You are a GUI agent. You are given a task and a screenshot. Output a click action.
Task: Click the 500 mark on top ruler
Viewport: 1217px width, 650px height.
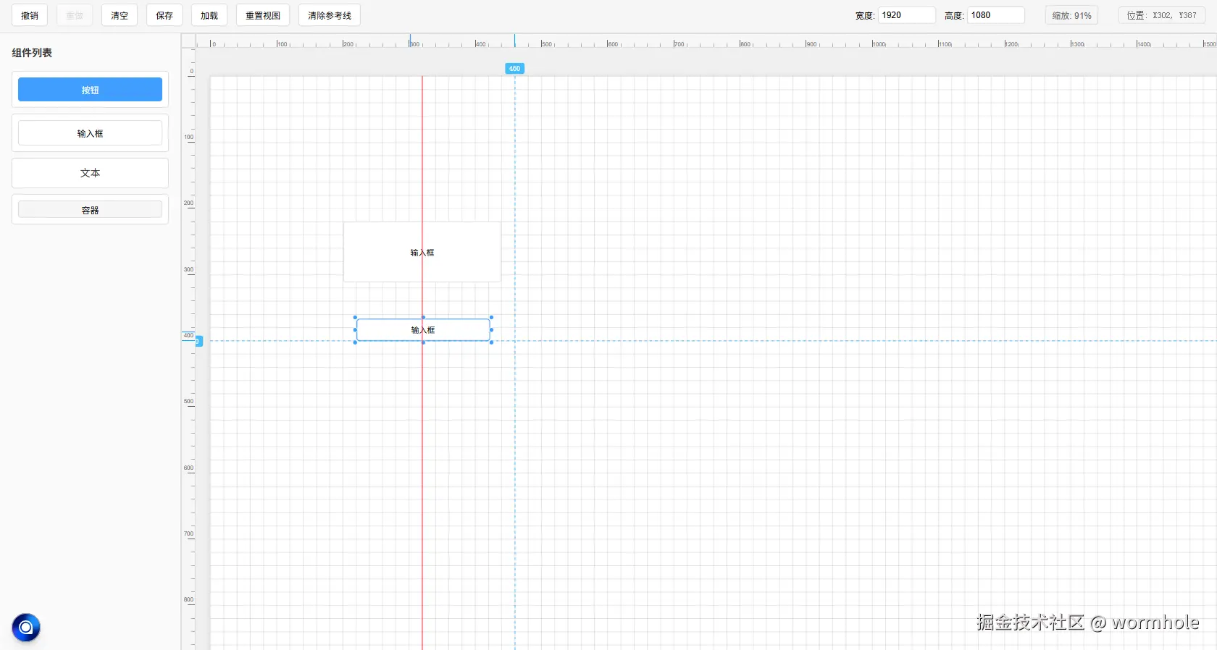point(547,44)
